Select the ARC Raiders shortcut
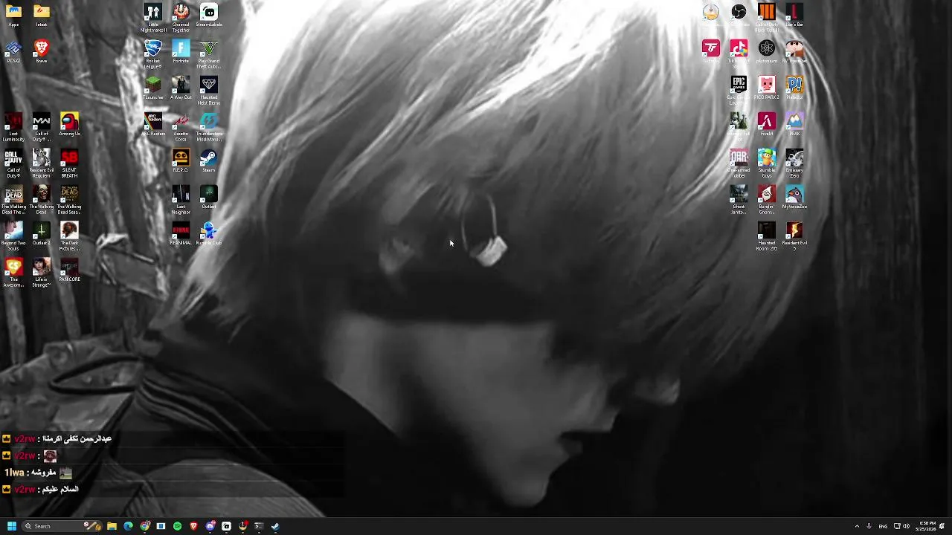 (153, 124)
